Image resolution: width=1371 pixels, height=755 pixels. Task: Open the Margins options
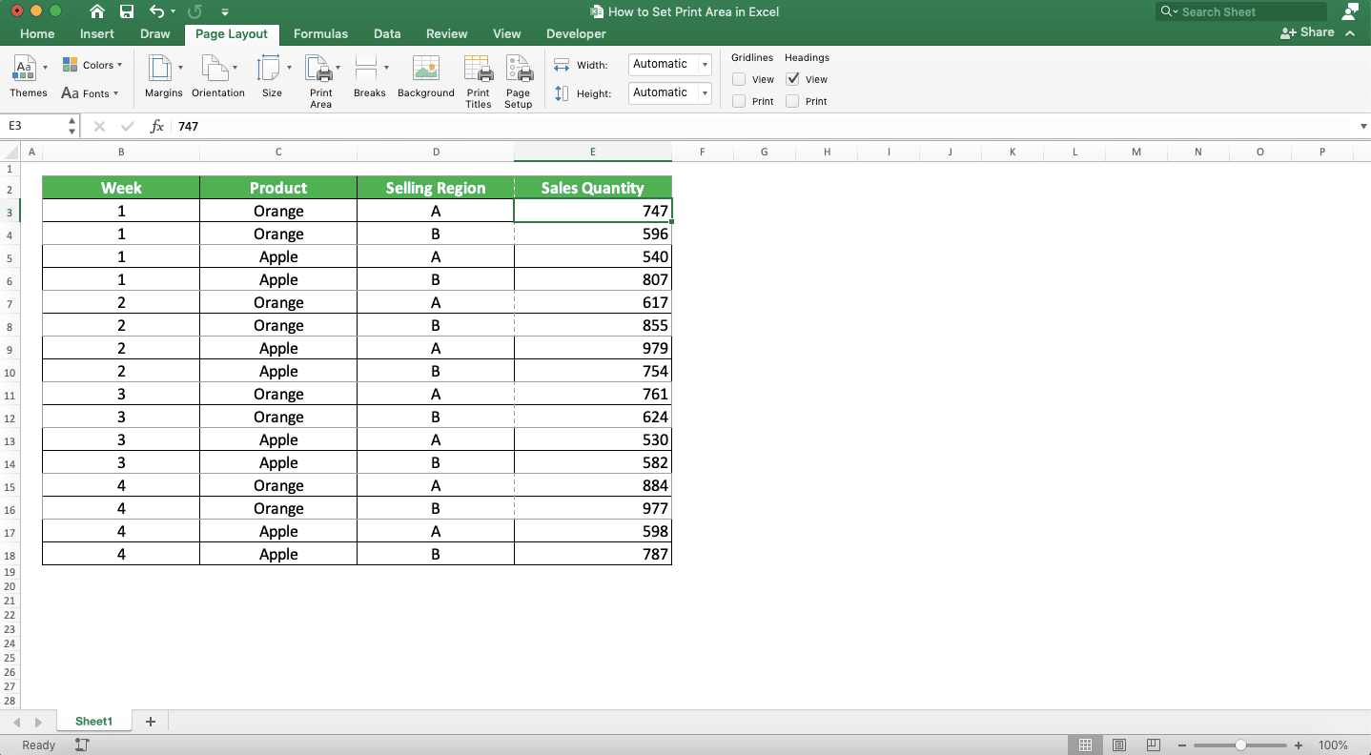coord(163,76)
